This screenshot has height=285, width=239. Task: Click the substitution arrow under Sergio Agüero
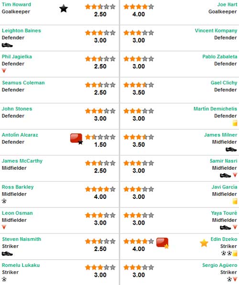[235, 279]
